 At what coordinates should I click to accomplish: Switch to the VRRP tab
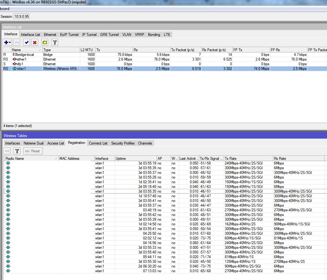coord(140,35)
